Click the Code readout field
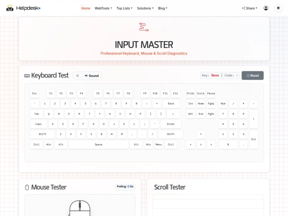 [x=231, y=76]
